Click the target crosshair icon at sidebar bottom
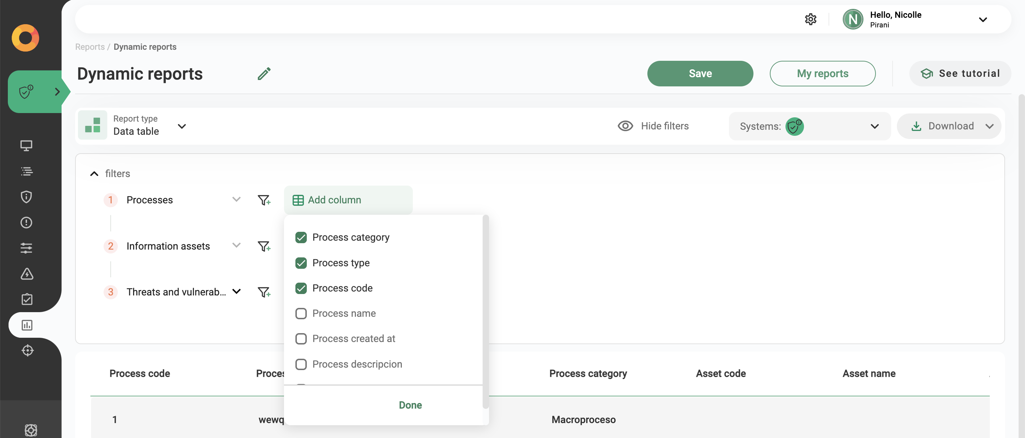Viewport: 1025px width, 438px height. (x=27, y=350)
